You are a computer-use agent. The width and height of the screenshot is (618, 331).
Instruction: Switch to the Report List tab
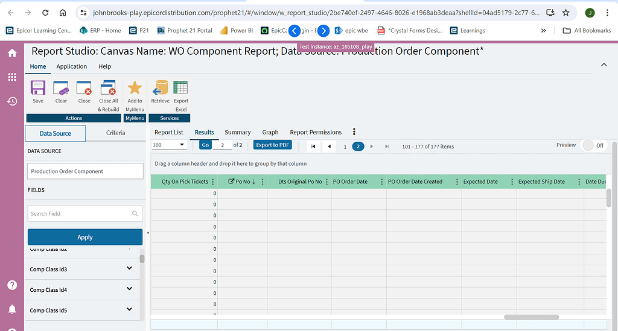(169, 132)
